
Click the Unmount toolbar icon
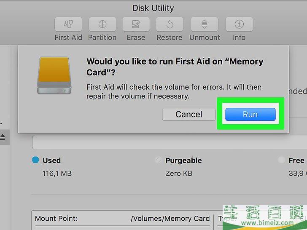pyautogui.click(x=205, y=24)
